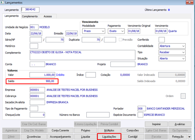The image size is (195, 140).
Task: Click the Espécie Documento code field
Action: click(x=140, y=115)
